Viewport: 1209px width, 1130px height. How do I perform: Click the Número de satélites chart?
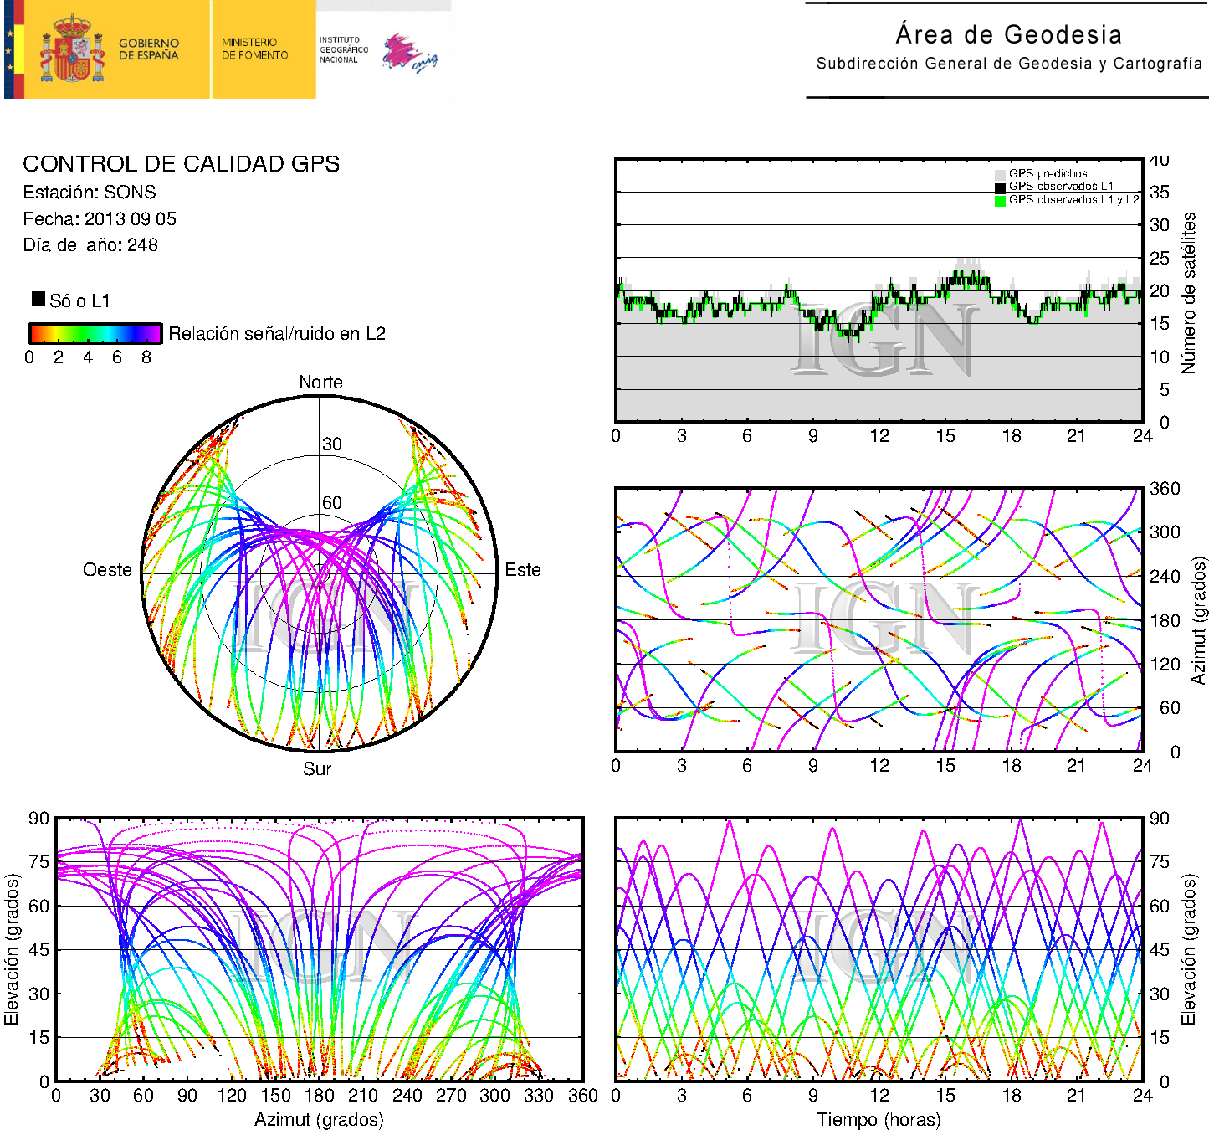[x=879, y=290]
